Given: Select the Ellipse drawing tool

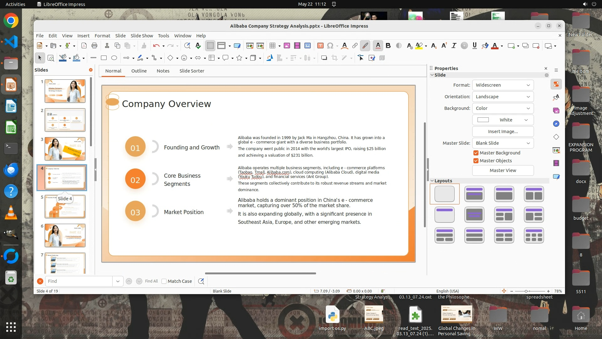Looking at the screenshot, I should pos(114,58).
